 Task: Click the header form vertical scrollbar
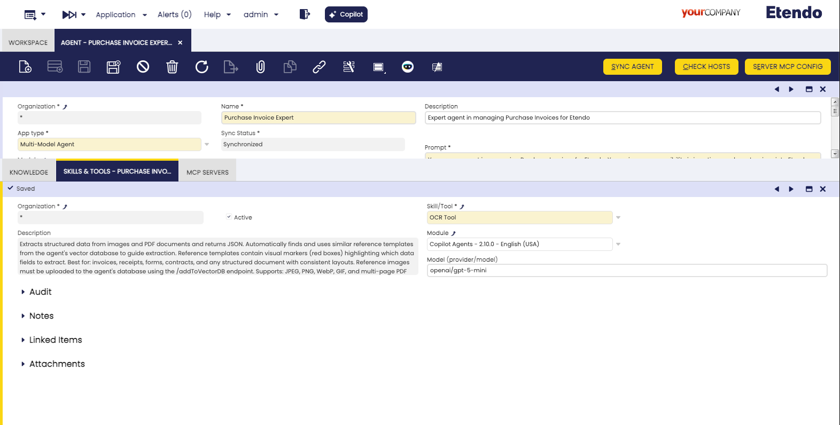pos(835,128)
